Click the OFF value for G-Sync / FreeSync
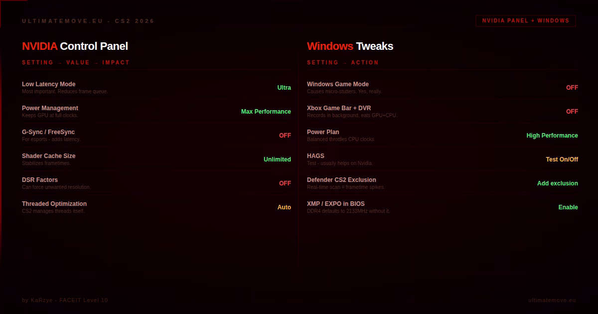The width and height of the screenshot is (598, 314). (x=285, y=136)
